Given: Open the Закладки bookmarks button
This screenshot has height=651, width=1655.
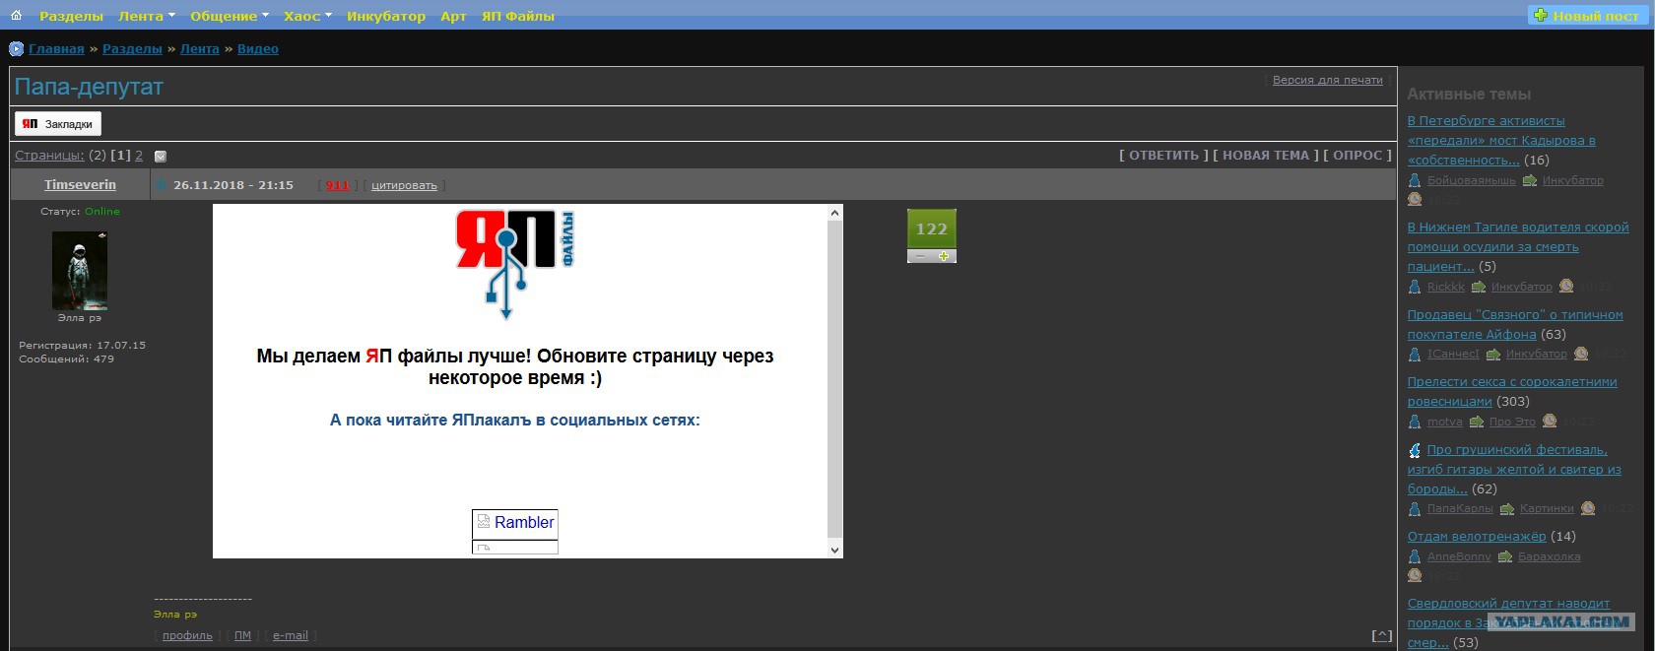Looking at the screenshot, I should [x=58, y=124].
